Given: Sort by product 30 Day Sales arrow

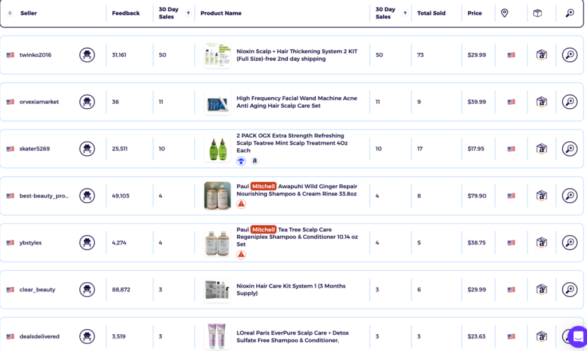Looking at the screenshot, I should tap(405, 13).
